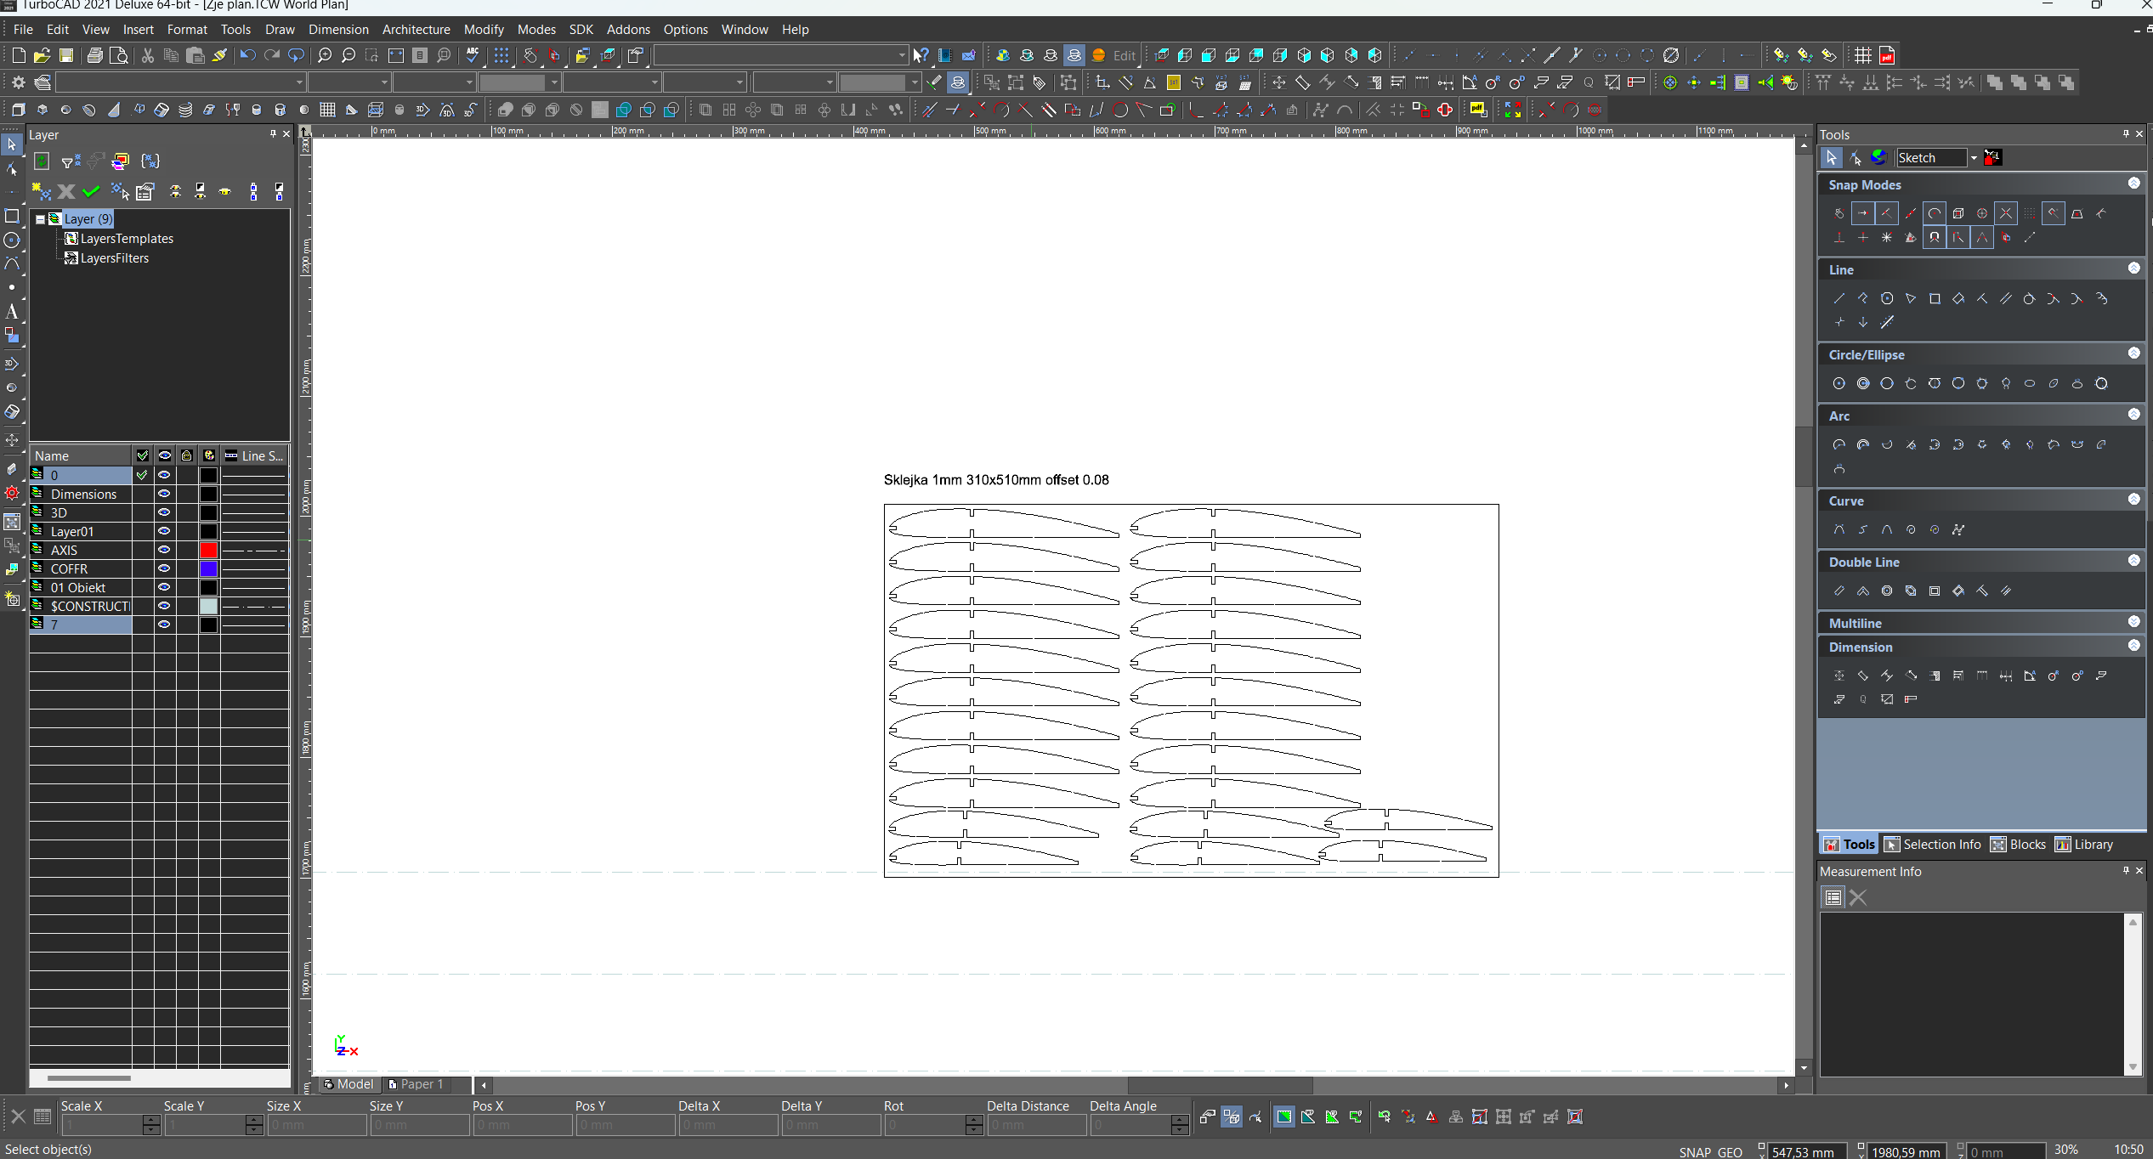Click the Undo arrow icon
This screenshot has height=1159, width=2153.
click(x=247, y=56)
